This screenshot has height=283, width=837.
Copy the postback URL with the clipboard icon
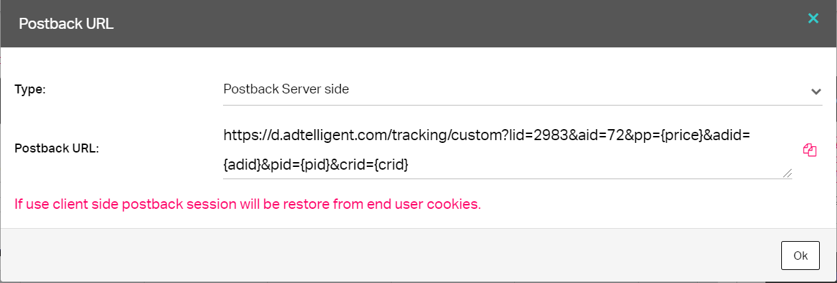pos(809,150)
